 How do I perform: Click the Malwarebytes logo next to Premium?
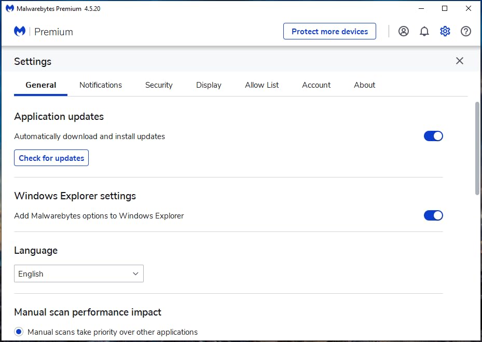[x=19, y=31]
